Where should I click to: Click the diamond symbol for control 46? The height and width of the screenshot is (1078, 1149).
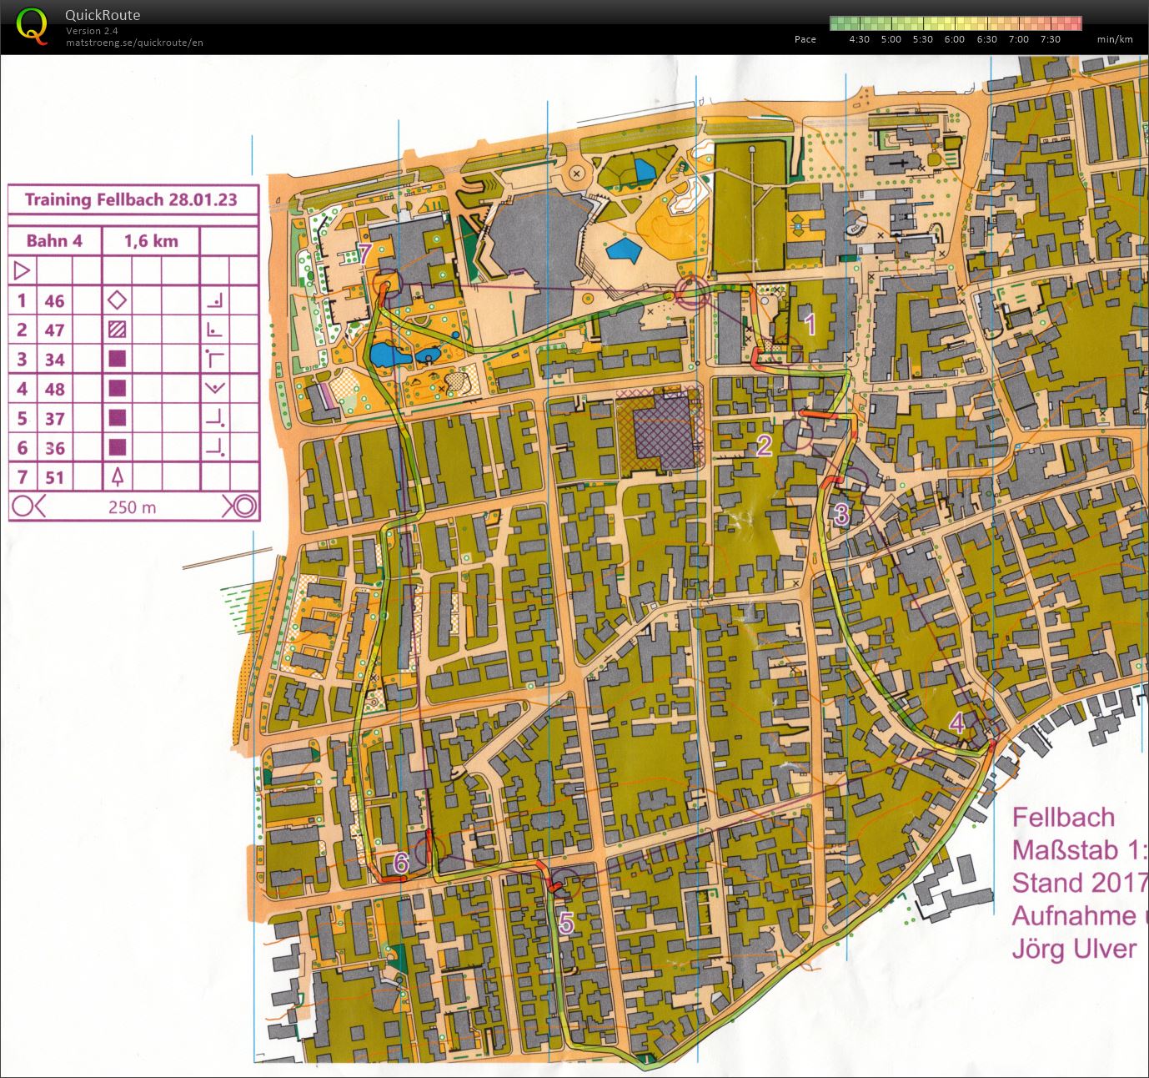click(x=118, y=300)
